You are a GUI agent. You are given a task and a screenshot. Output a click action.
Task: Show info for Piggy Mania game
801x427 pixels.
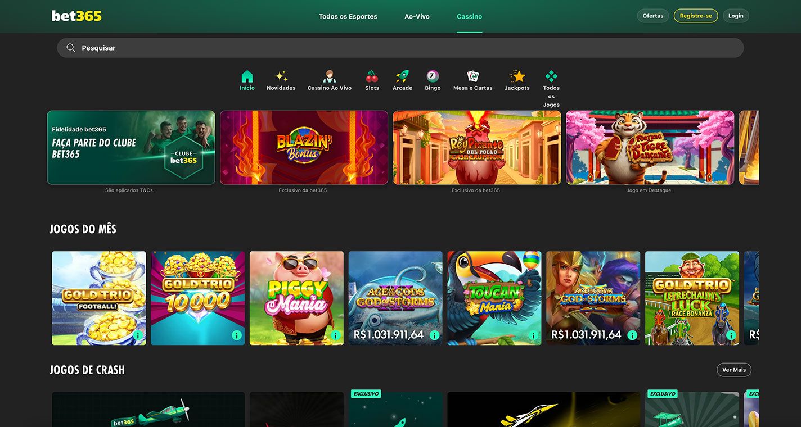[x=336, y=335]
